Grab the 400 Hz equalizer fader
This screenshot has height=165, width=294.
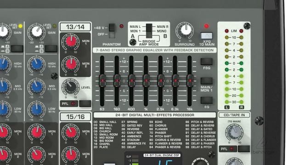pos(132,81)
